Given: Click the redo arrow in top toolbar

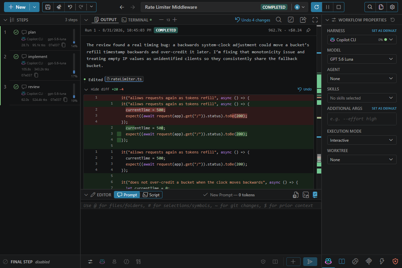Looking at the screenshot, I should point(81,7).
